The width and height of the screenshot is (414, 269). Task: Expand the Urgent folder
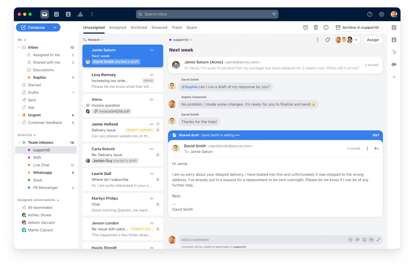coord(19,115)
